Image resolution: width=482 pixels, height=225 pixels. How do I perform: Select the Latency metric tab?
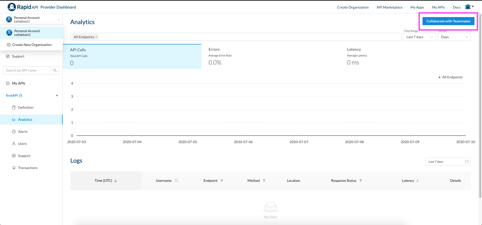(409, 57)
